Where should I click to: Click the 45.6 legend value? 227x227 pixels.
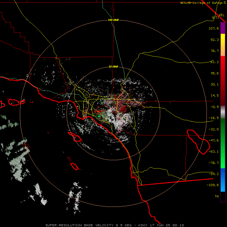tap(215, 73)
